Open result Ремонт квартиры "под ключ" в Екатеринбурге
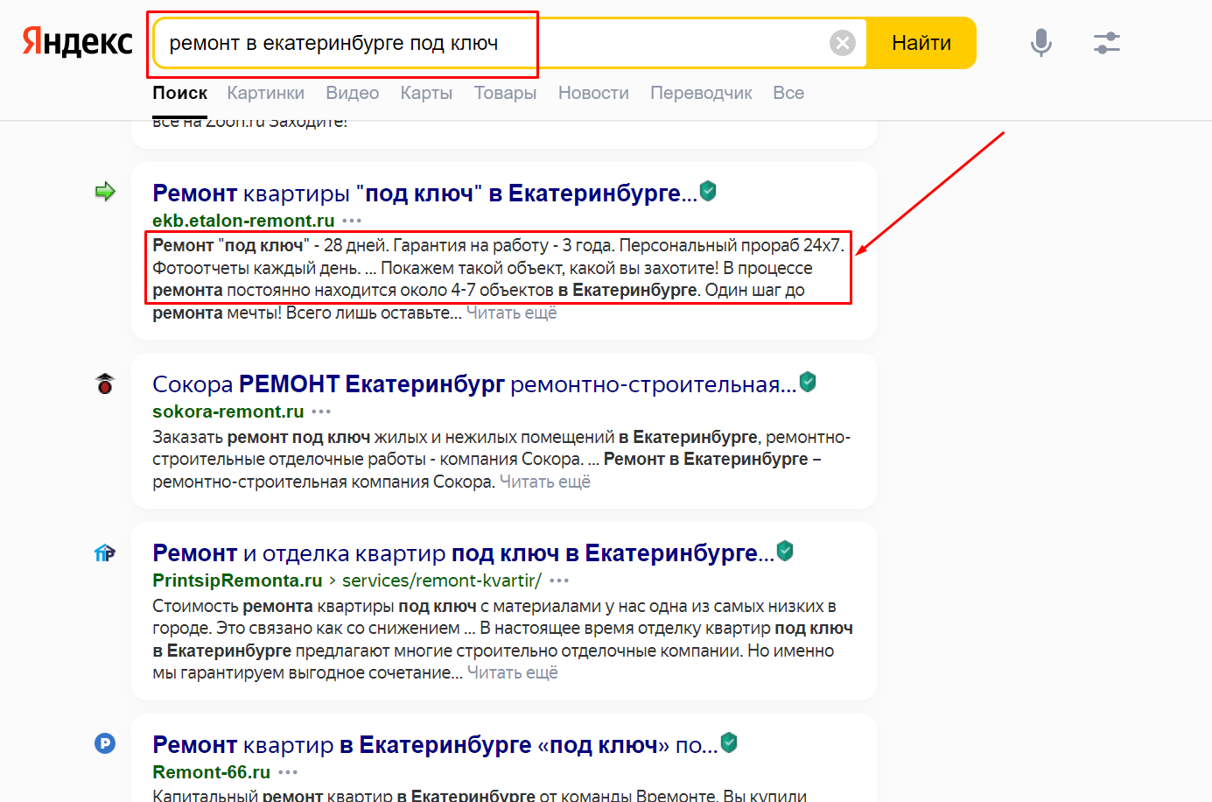This screenshot has width=1212, height=802. click(x=425, y=193)
